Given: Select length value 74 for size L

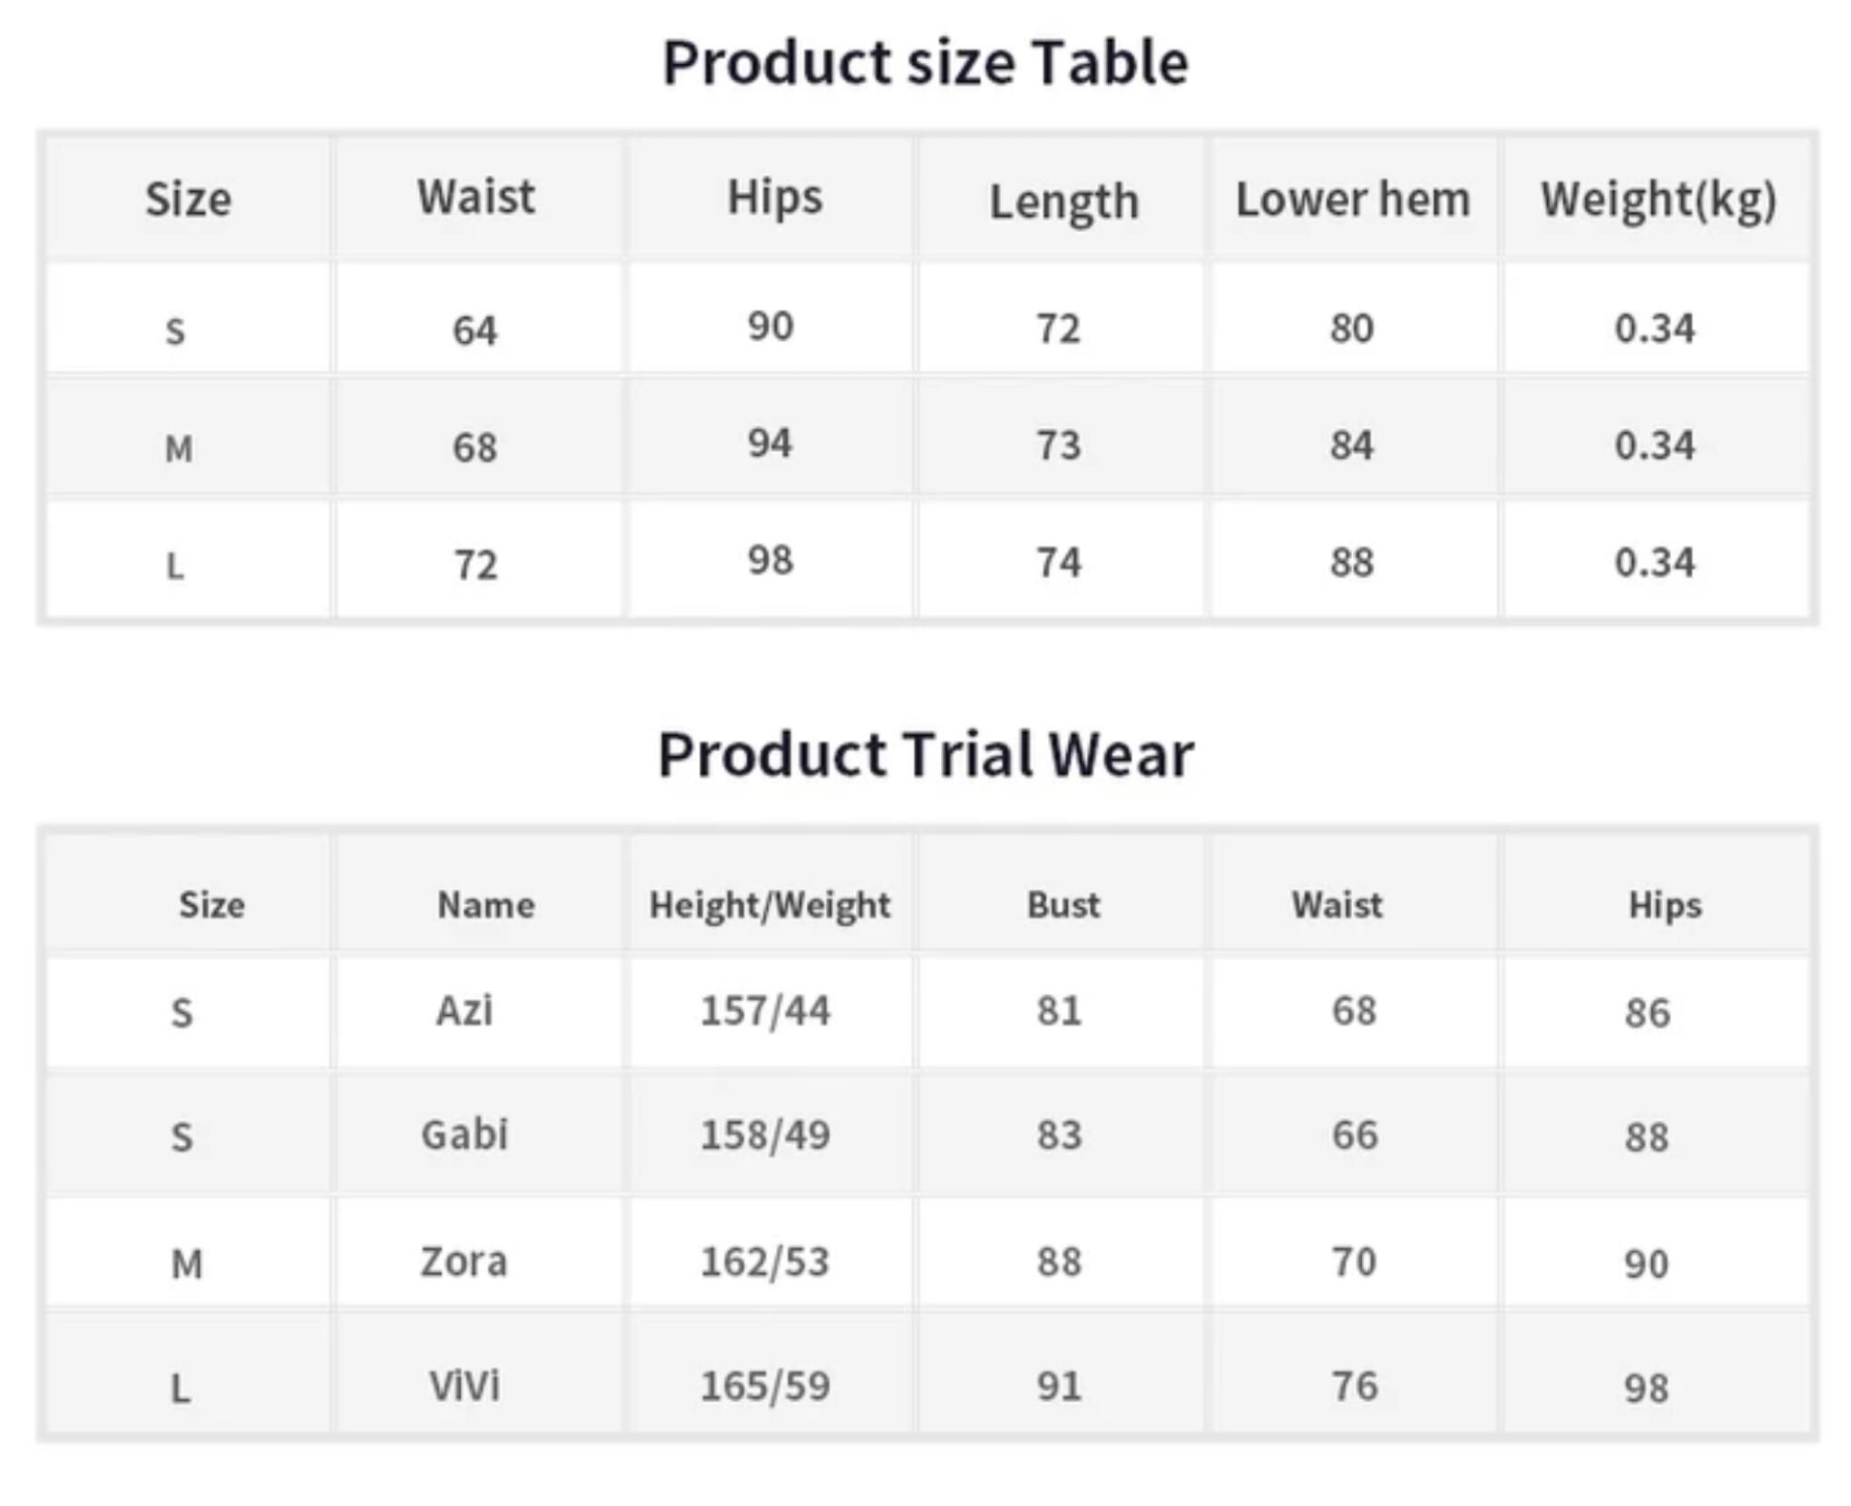Looking at the screenshot, I should click(x=1059, y=562).
